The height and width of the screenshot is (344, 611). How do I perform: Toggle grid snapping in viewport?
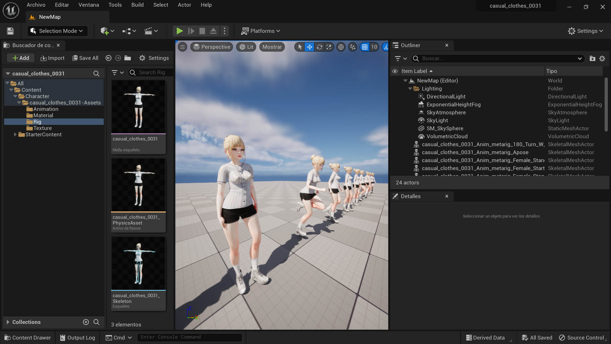[x=365, y=47]
